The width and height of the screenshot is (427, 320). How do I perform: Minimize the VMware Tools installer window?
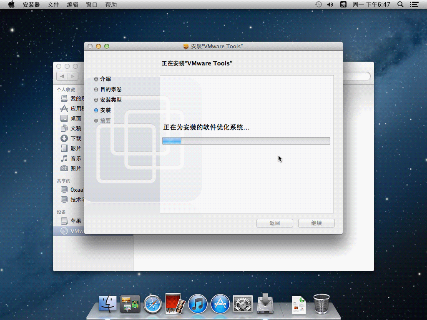(x=98, y=46)
